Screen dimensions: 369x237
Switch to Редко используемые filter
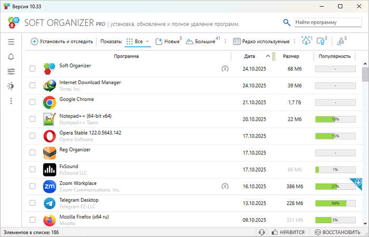coord(261,42)
